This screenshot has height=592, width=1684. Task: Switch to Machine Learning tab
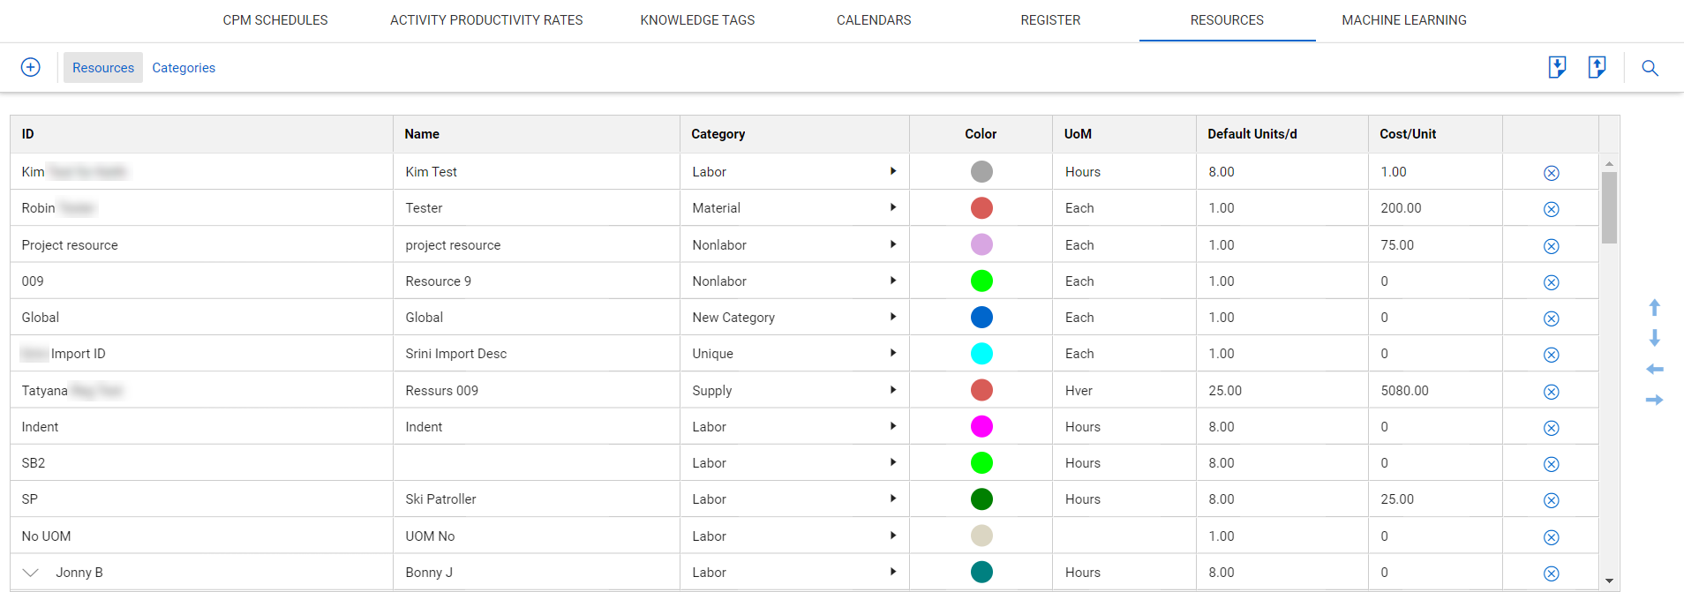coord(1403,20)
